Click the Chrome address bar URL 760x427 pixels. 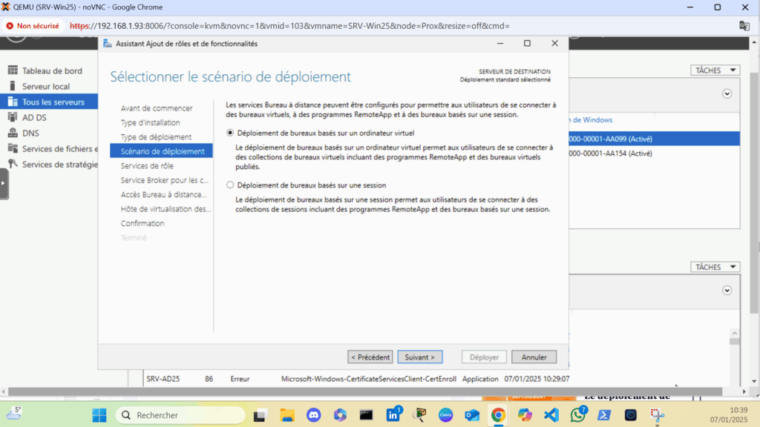point(290,26)
